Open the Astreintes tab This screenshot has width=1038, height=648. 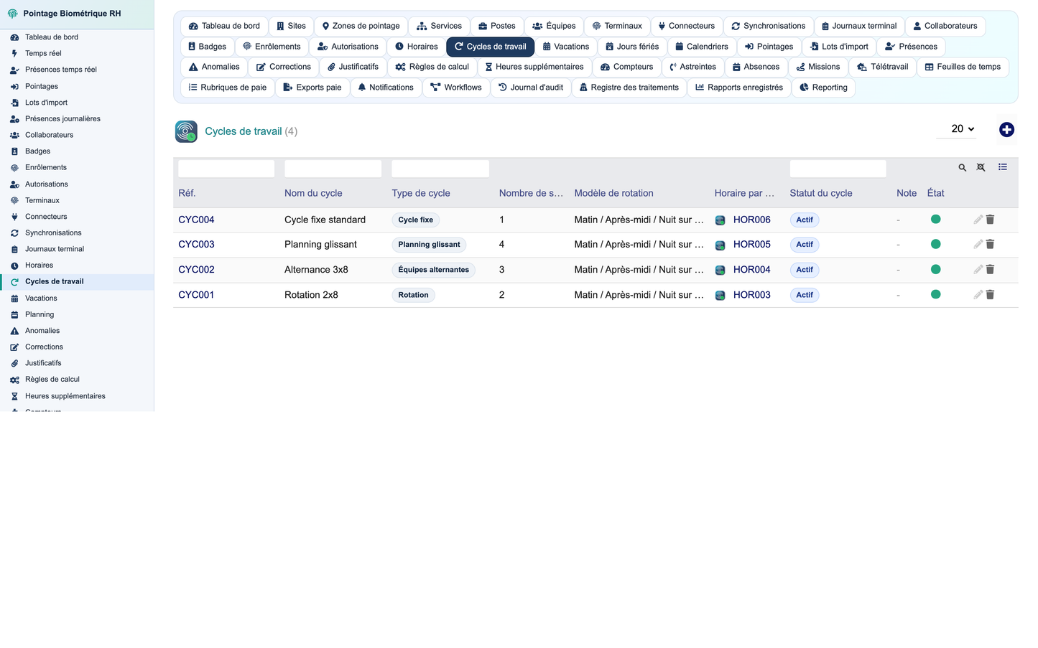click(x=692, y=67)
